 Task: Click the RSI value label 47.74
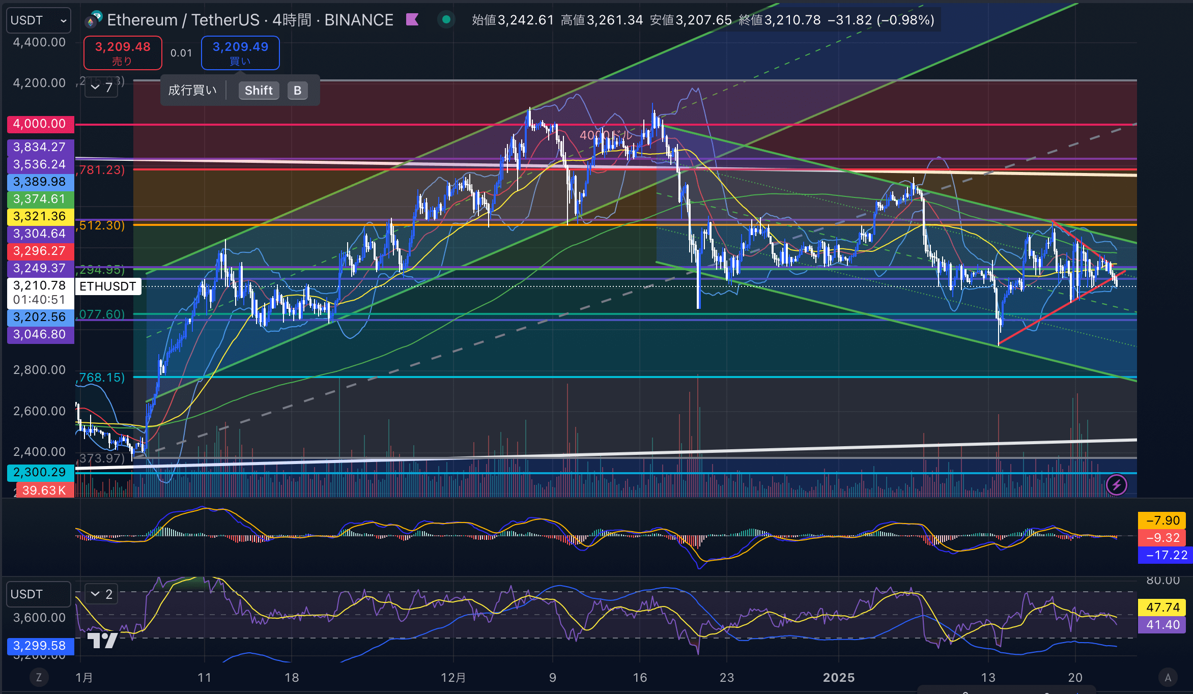click(x=1162, y=608)
